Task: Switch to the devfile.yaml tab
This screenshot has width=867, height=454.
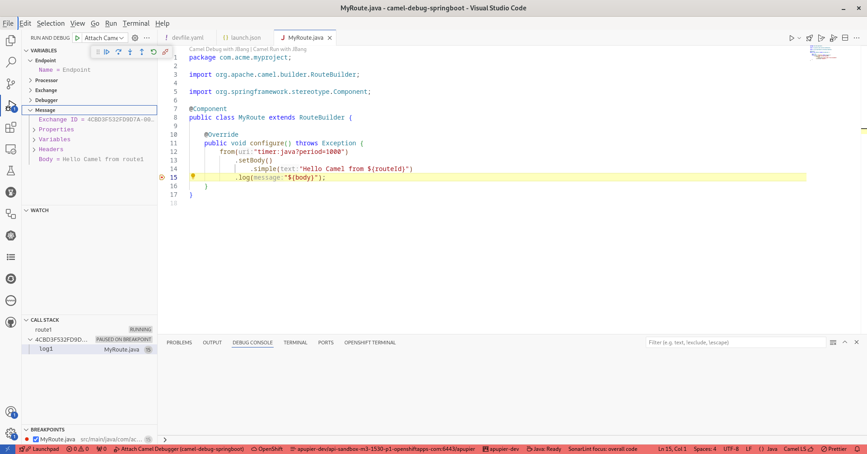Action: tap(186, 37)
